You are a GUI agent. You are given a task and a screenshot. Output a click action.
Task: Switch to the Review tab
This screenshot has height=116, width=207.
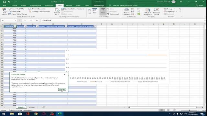[x=69, y=5]
